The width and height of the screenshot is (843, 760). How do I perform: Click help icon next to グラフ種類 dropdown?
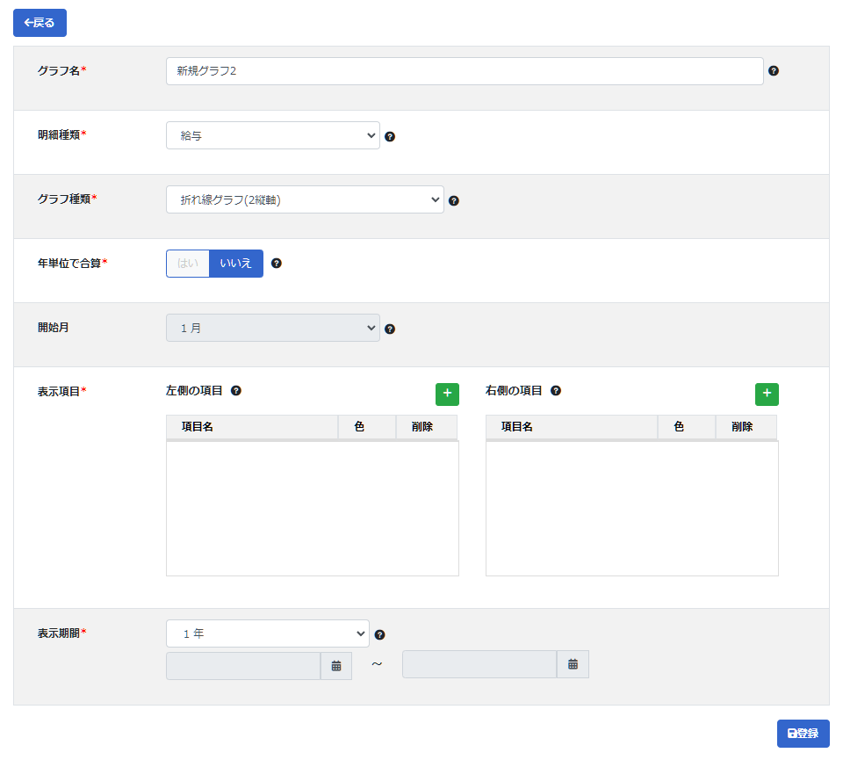point(454,200)
